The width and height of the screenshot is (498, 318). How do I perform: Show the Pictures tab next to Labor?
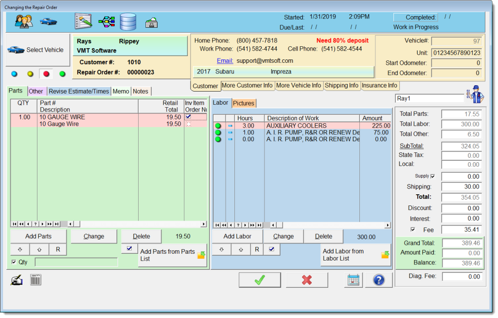click(244, 103)
